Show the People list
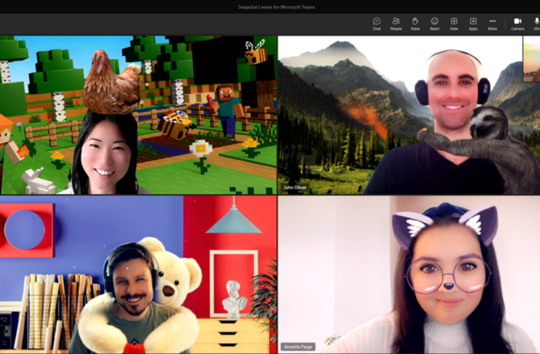 (396, 24)
